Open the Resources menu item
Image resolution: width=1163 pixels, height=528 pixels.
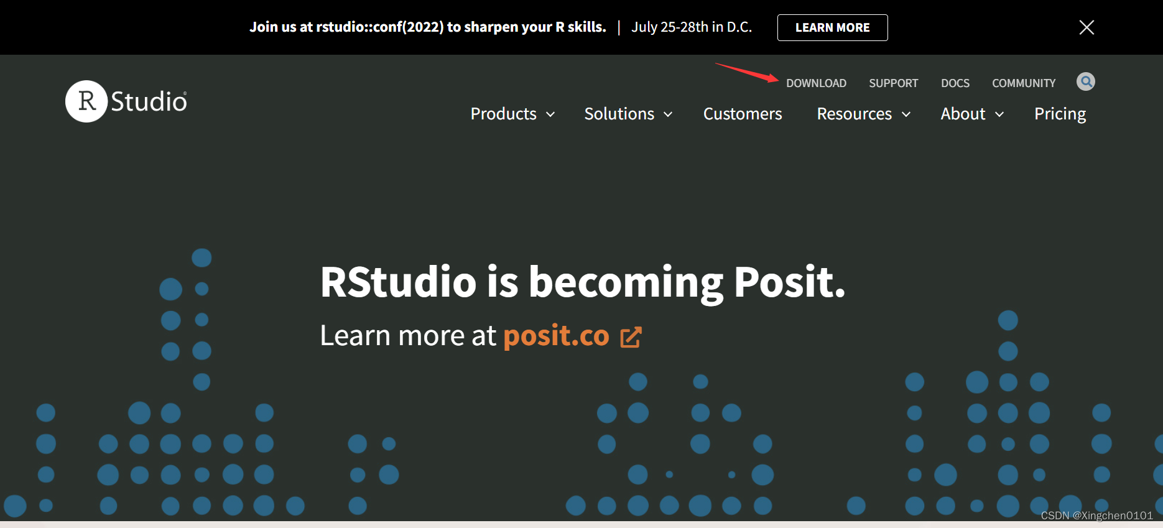[854, 114]
